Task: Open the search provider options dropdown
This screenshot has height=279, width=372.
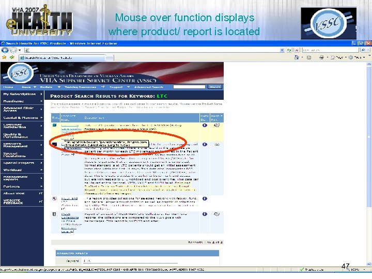Action: [368, 50]
